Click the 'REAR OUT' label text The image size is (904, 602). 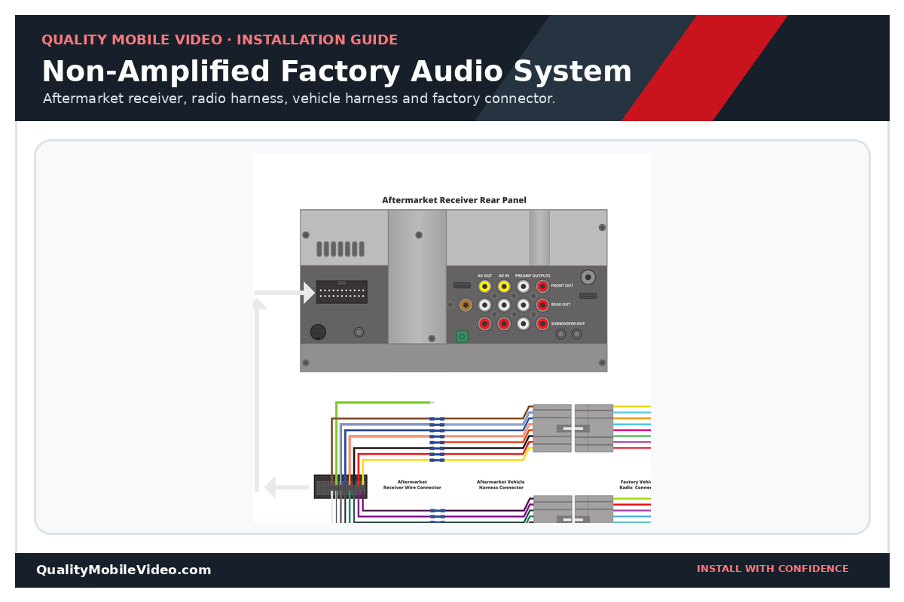pos(560,305)
